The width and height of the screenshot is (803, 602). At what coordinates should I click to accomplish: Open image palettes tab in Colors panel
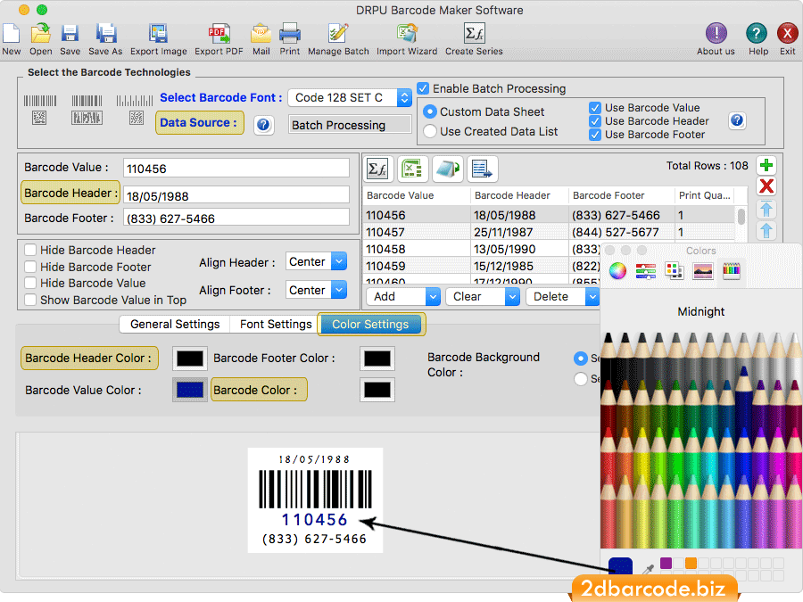coord(703,270)
